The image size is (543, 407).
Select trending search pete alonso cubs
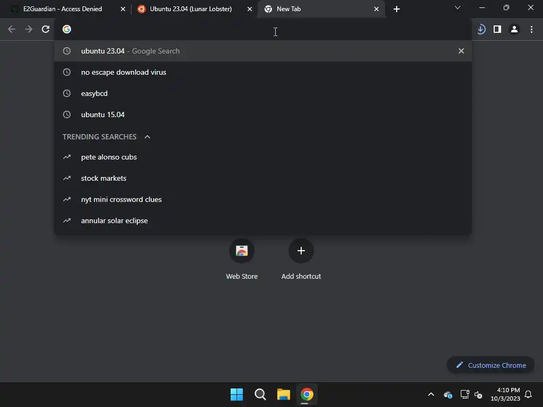(x=263, y=157)
